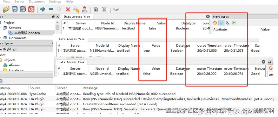This screenshot has width=278, height=117.
Task: Click the source timestamp 20:40:21.000
Action: [x=207, y=51]
